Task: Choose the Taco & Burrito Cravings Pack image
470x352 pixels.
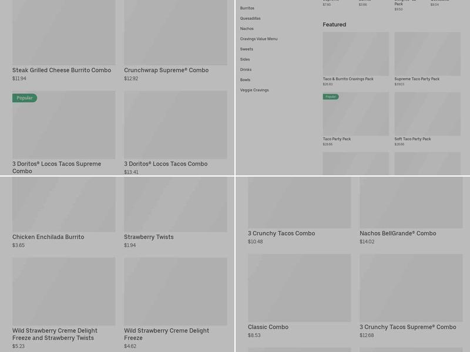Action: [x=355, y=53]
